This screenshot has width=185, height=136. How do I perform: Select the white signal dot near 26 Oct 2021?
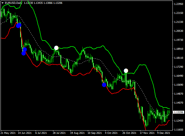126,71
